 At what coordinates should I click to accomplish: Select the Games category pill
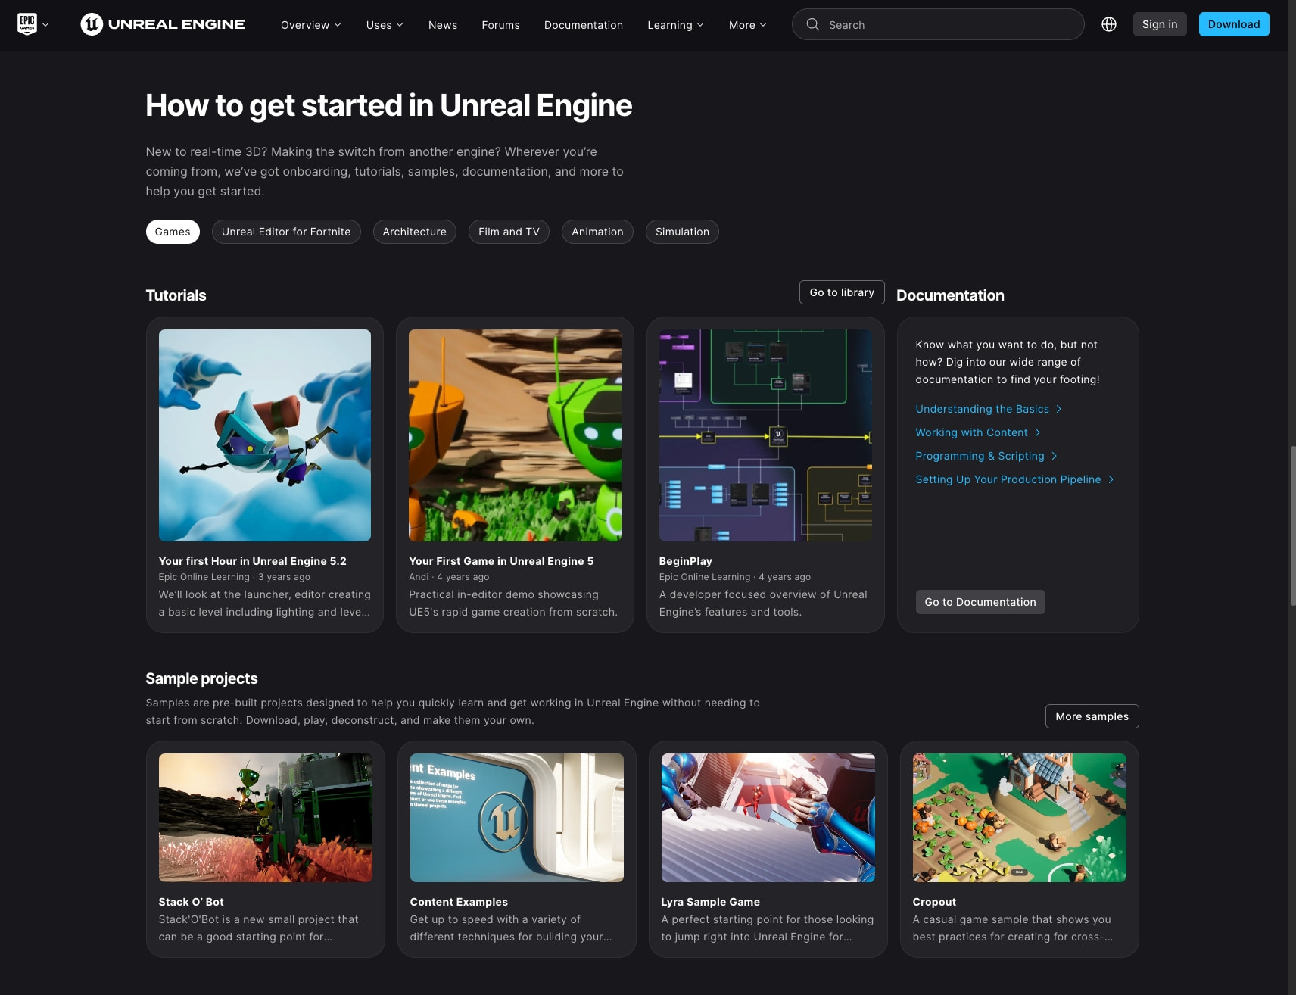(173, 232)
